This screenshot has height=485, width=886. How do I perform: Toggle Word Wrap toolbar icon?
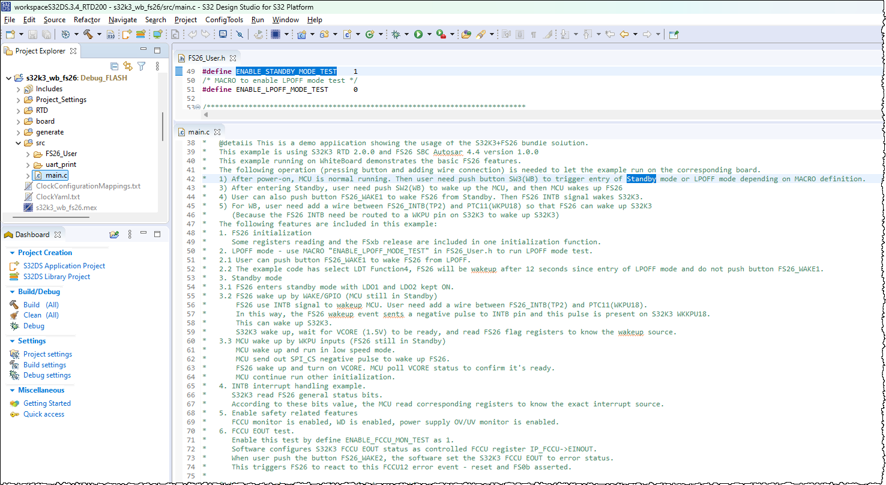tap(506, 34)
